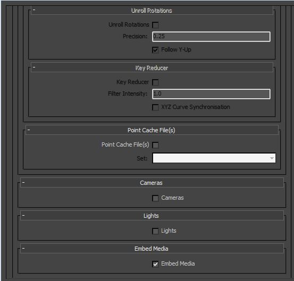Enable Point Cache File(s) checkbox
This screenshot has width=294, height=281.
tap(155, 145)
